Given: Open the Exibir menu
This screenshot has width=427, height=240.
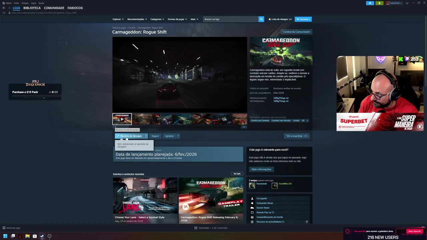Looking at the screenshot, I should (17, 3).
